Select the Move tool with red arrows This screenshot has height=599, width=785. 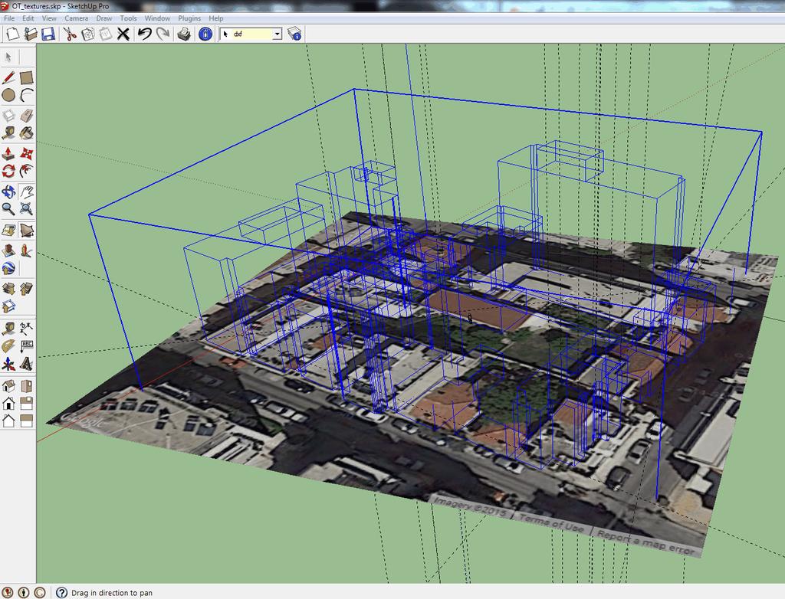26,153
